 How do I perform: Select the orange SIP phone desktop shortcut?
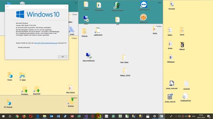tap(143, 19)
